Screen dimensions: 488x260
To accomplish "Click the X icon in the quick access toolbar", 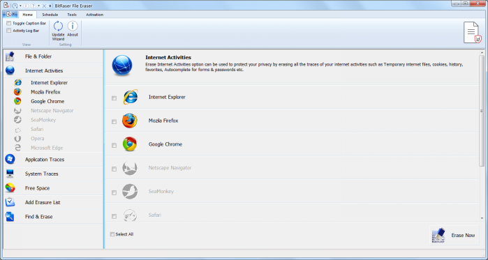I will coord(44,6).
